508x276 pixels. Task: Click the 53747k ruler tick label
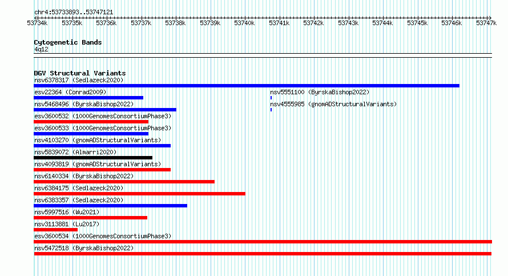(x=486, y=23)
